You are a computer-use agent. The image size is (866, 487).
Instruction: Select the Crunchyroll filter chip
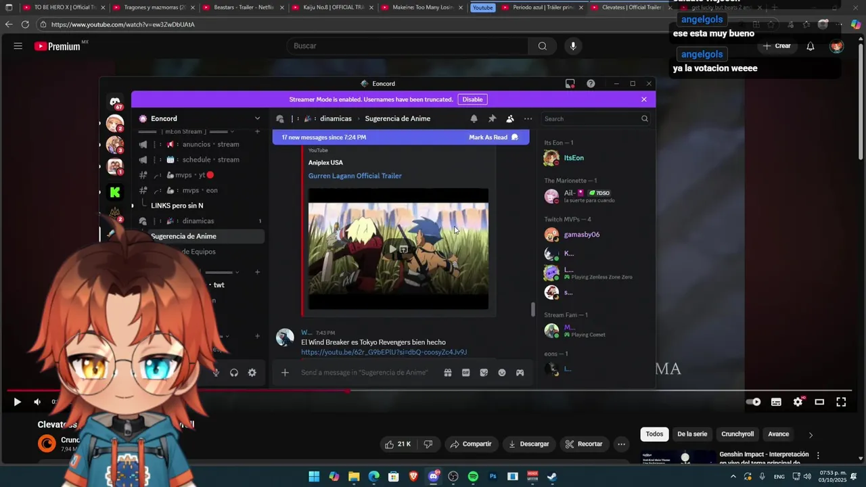pyautogui.click(x=737, y=434)
